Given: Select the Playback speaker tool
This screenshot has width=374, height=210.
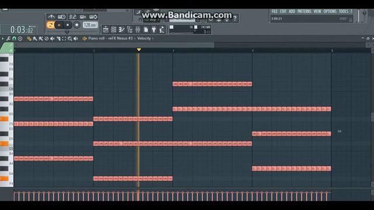Looking at the screenshot, I should (75, 38).
